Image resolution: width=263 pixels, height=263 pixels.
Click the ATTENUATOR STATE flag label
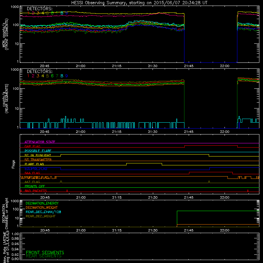(x=40, y=142)
